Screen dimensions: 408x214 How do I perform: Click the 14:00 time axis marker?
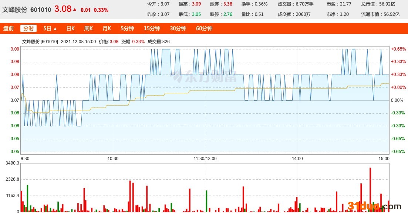click(x=297, y=159)
